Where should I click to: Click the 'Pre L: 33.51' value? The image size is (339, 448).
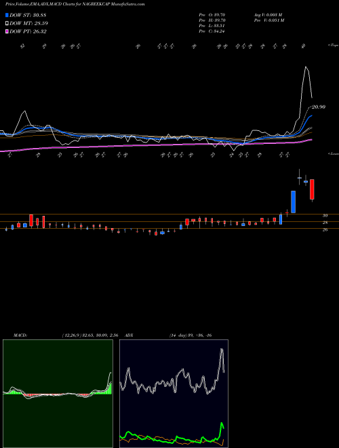coord(212,26)
